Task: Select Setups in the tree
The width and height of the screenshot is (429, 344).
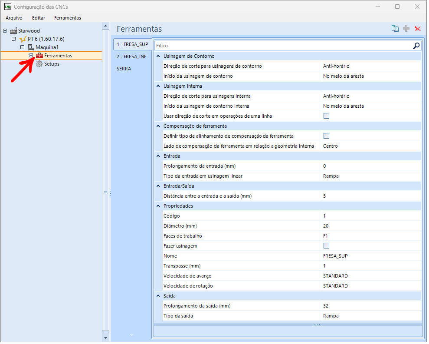Action: (52, 64)
